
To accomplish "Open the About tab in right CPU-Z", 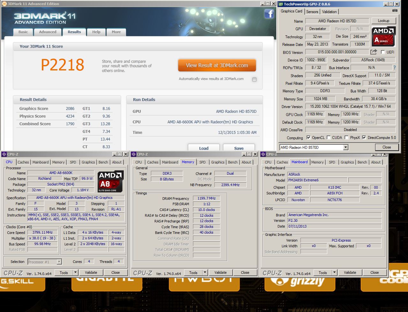I will tap(376, 162).
